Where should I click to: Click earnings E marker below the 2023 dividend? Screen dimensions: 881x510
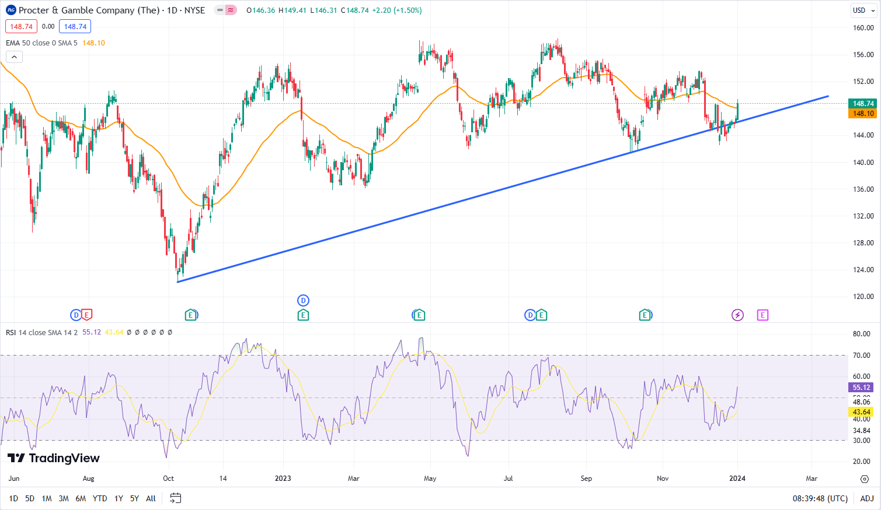(x=303, y=315)
